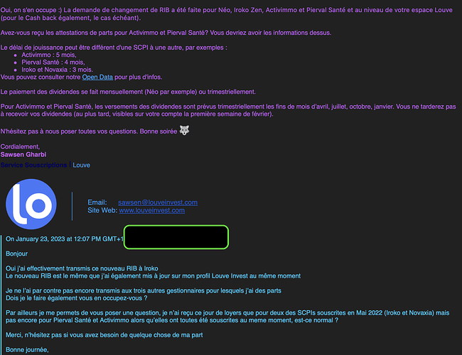462x355 pixels.
Task: Click the bold Sawsen Gharbi name
Action: tap(23, 155)
